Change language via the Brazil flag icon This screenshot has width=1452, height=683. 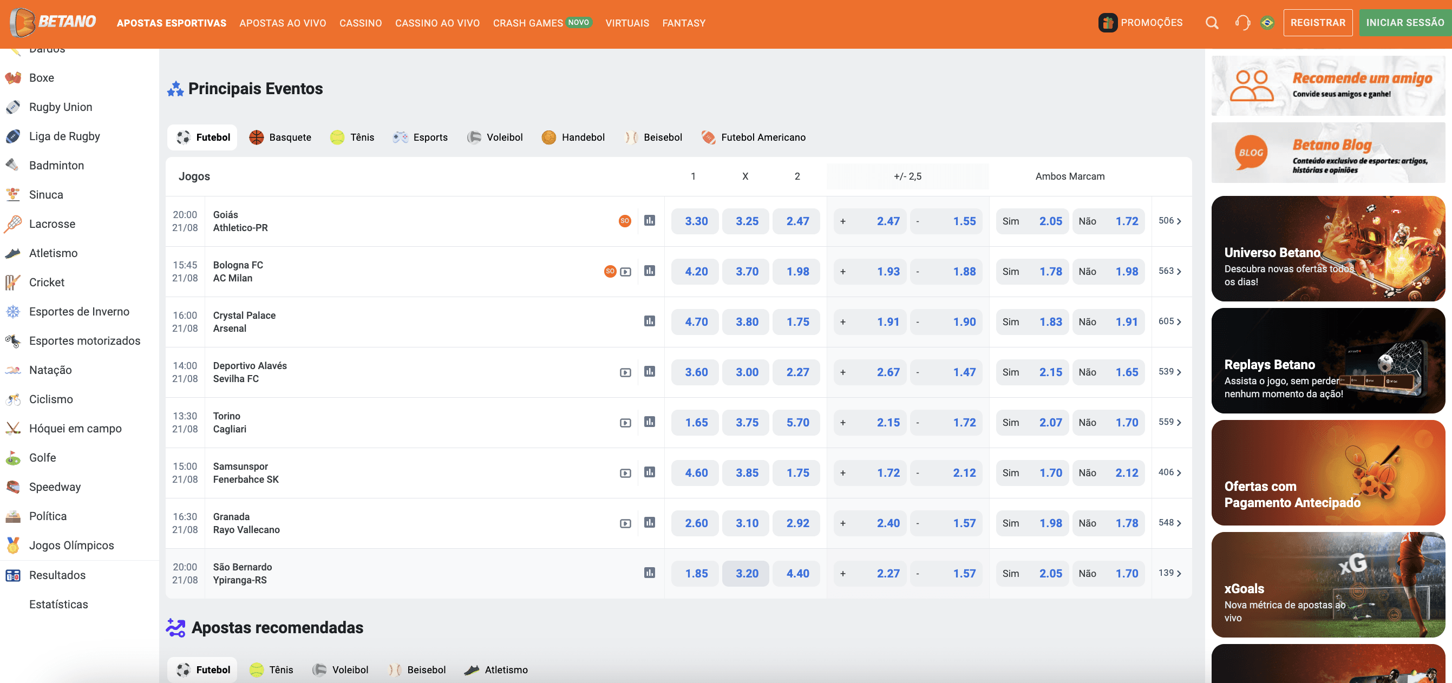[1267, 23]
